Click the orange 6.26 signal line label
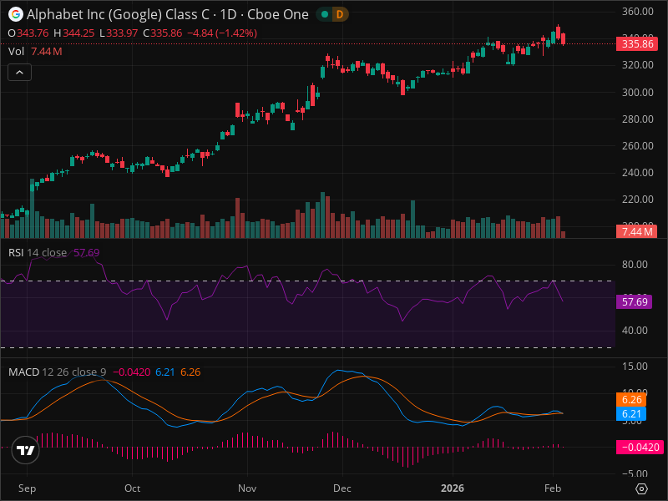This screenshot has height=501, width=668. (x=631, y=400)
